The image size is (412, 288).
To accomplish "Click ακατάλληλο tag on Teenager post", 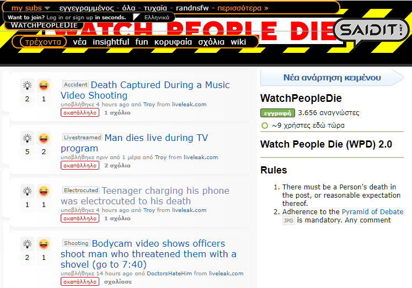I will [80, 218].
